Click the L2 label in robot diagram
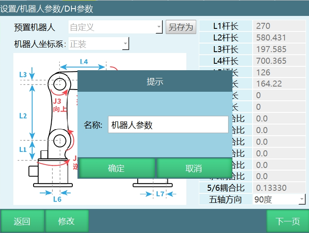 (x=23, y=116)
